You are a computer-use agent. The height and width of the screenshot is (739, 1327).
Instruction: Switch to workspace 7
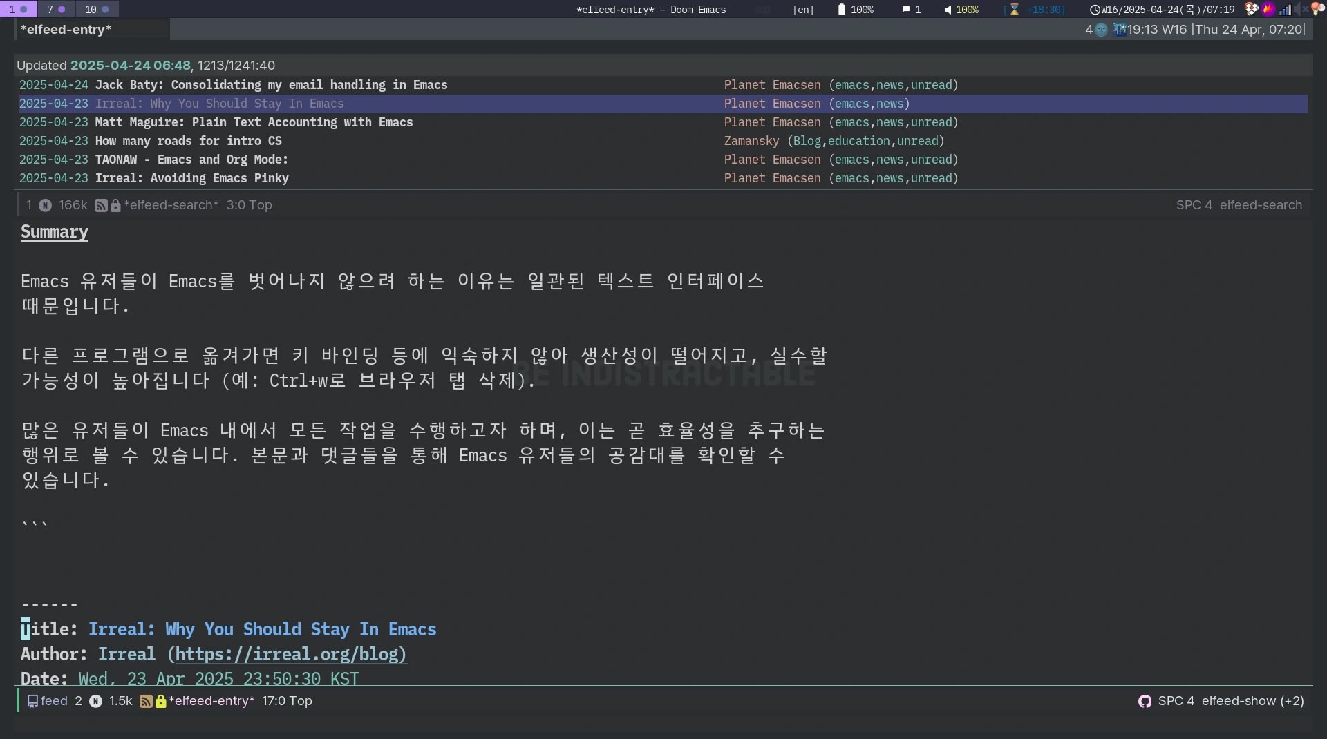pyautogui.click(x=55, y=9)
